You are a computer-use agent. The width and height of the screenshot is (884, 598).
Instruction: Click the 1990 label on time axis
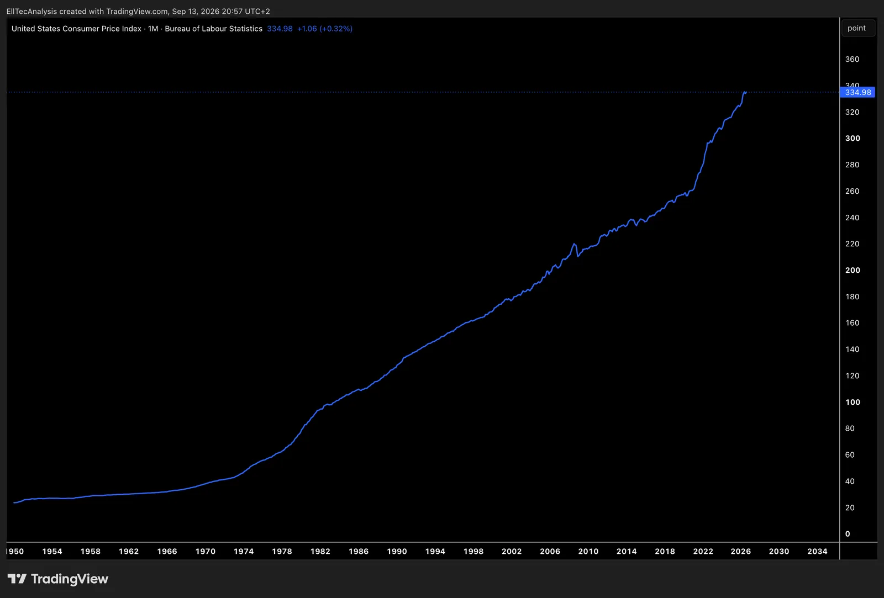coord(397,551)
